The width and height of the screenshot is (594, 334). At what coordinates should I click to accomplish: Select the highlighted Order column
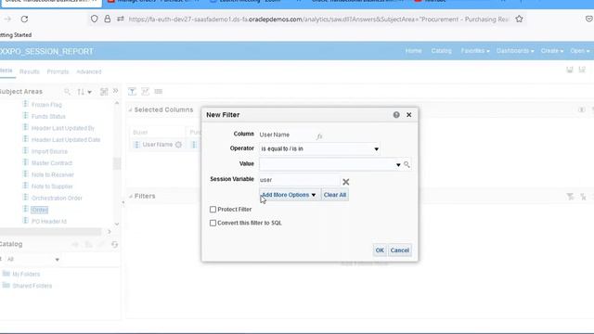point(39,210)
